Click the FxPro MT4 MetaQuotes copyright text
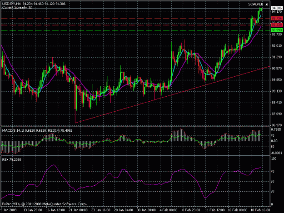Viewport: 284px width, 213px height. pos(45,204)
